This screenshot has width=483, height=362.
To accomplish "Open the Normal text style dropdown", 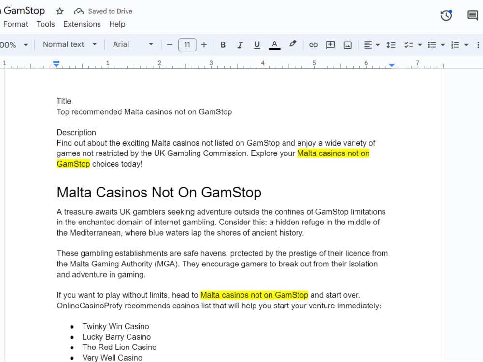I will pyautogui.click(x=70, y=44).
